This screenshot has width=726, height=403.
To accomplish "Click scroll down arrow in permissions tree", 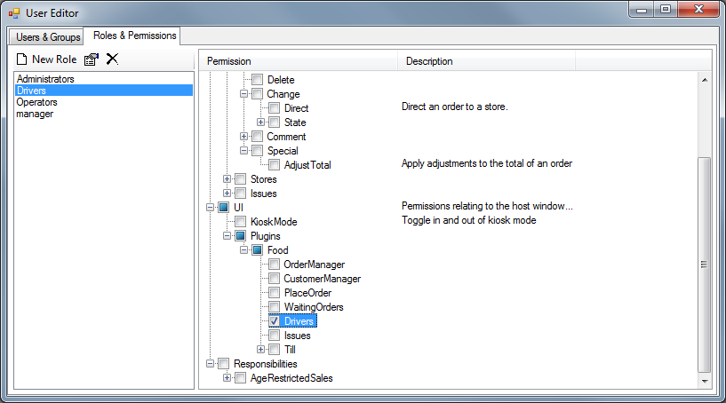I will click(x=704, y=382).
